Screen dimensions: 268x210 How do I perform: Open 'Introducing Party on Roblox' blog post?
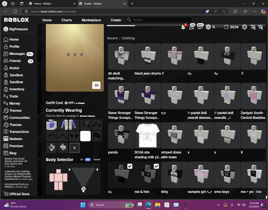pos(17,185)
